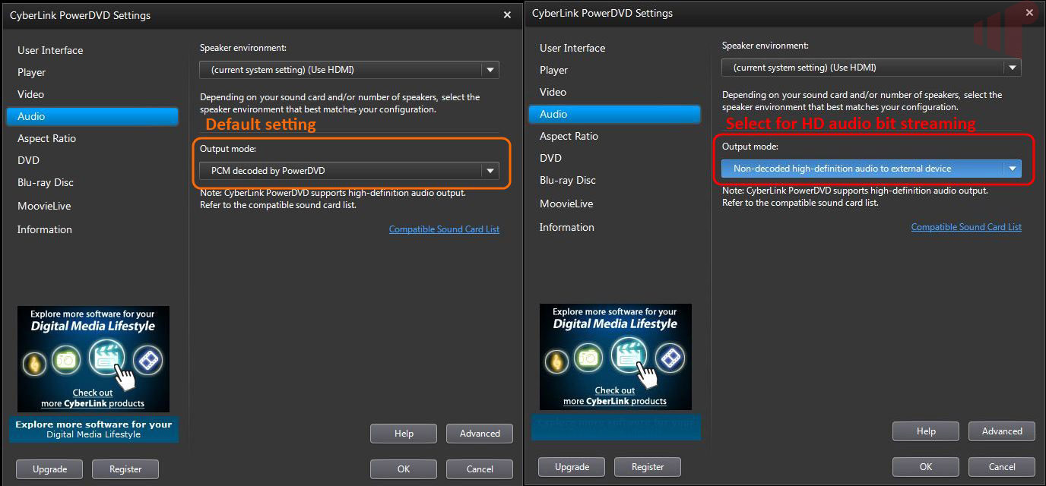Open Compatible Sound Card List link in left dialog
The height and width of the screenshot is (486, 1046).
click(444, 229)
